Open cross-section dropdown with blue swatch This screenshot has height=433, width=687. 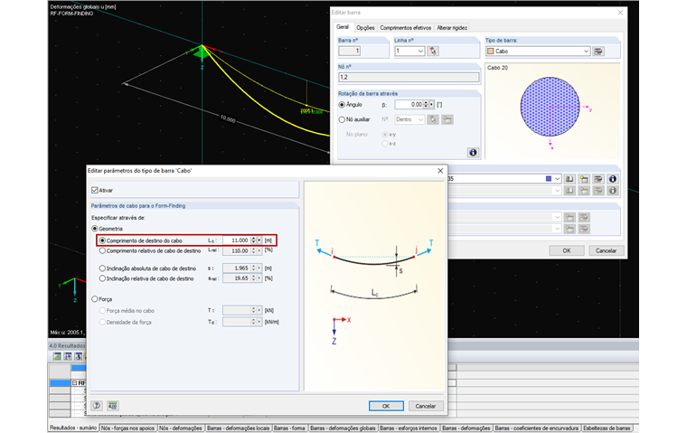(x=557, y=179)
